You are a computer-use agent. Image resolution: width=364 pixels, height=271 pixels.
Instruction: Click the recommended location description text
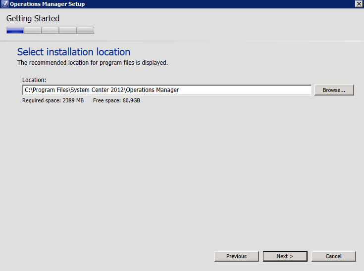(93, 63)
